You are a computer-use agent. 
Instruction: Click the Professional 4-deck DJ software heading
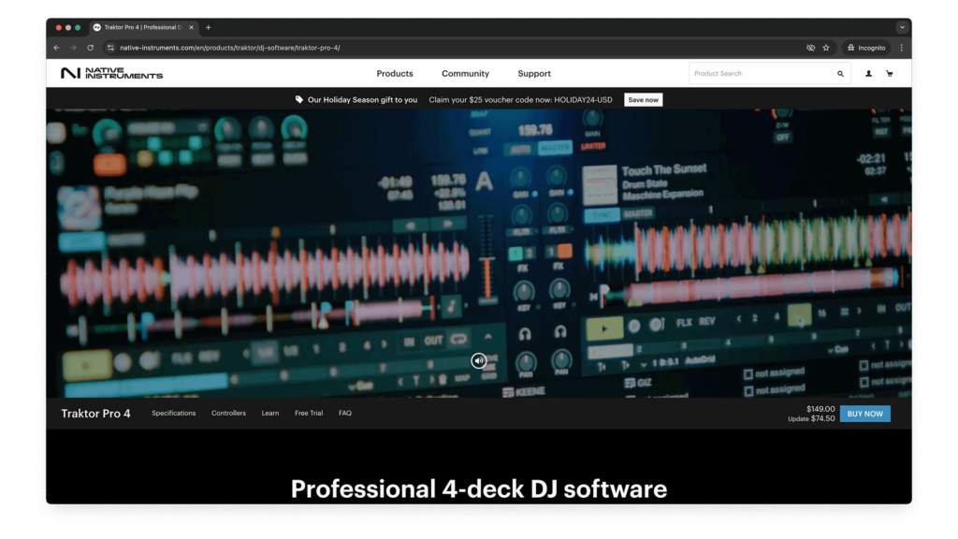(x=479, y=488)
